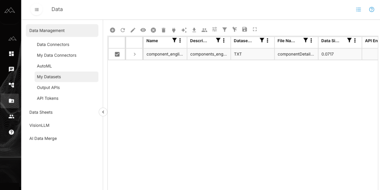Clear all filters with crossed-out funnel icon
This screenshot has height=190, width=380.
[x=234, y=30]
